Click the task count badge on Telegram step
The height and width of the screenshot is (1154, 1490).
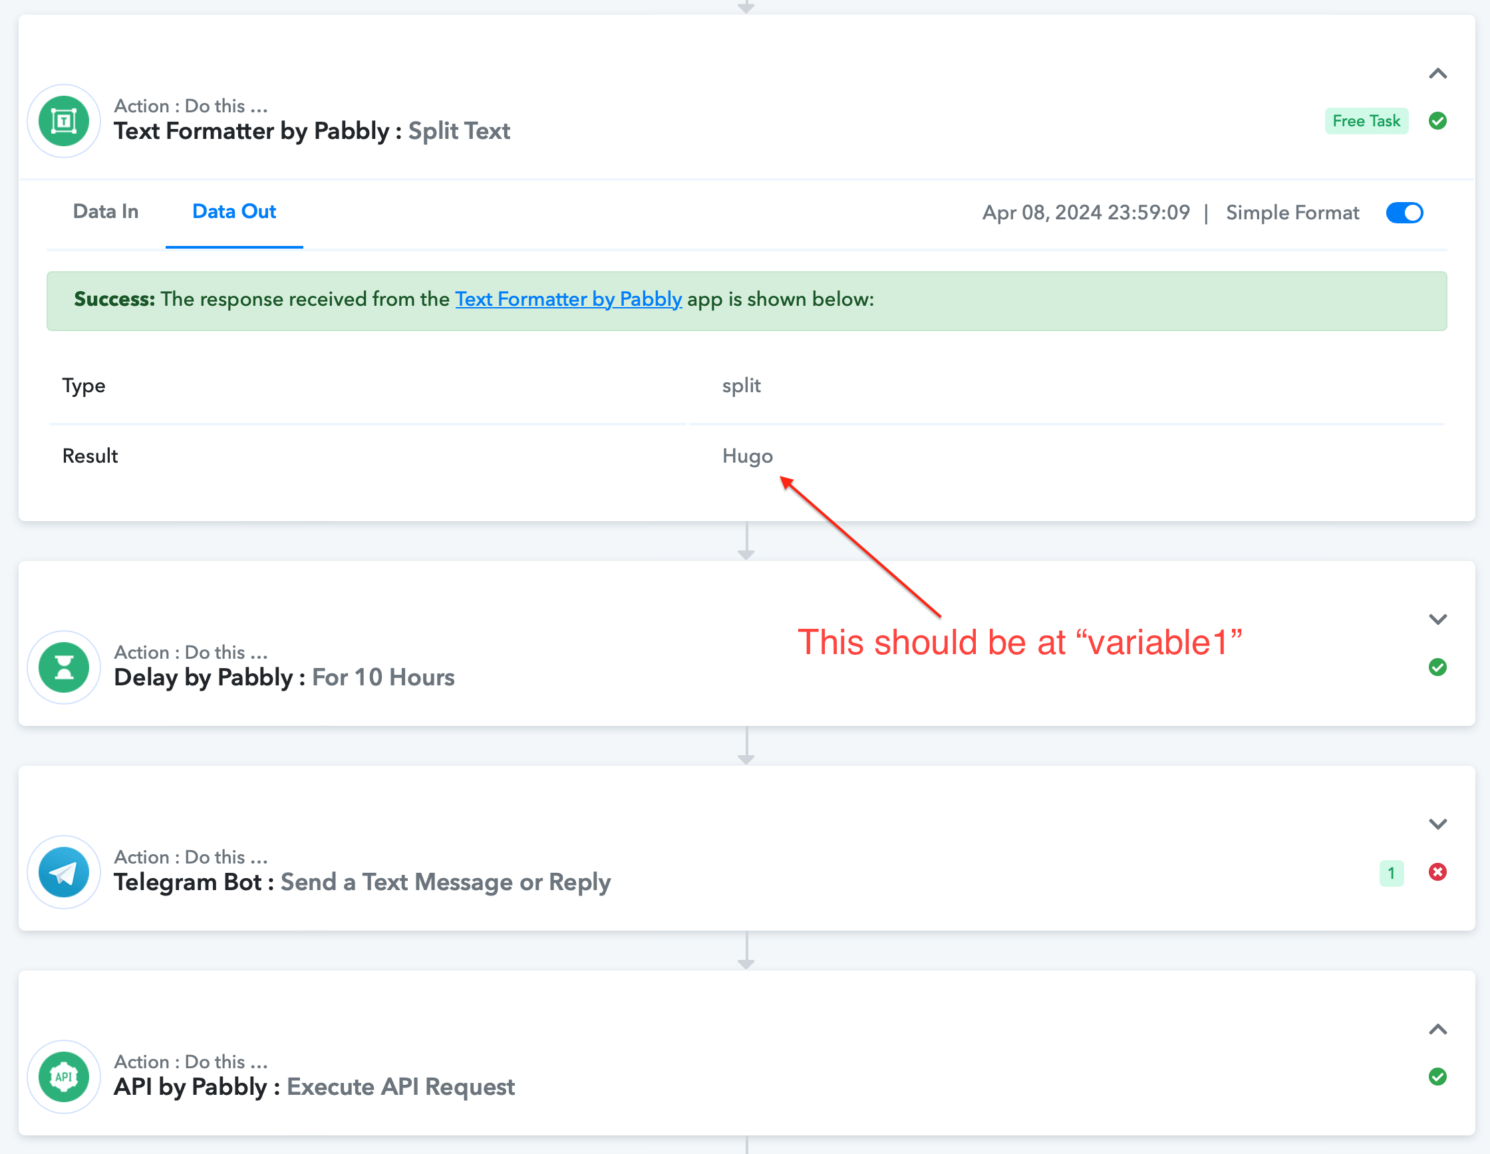point(1391,873)
